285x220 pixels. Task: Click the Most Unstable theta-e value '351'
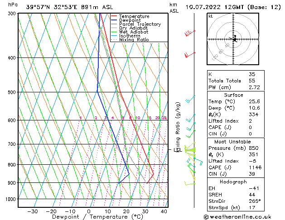[254, 154]
